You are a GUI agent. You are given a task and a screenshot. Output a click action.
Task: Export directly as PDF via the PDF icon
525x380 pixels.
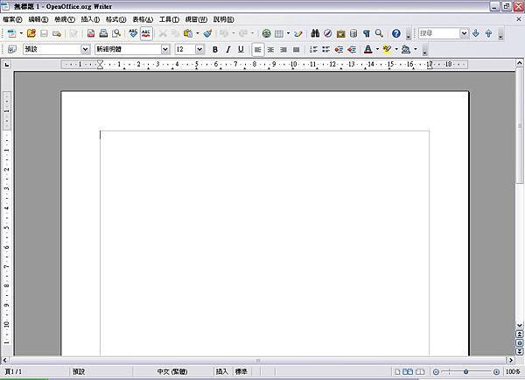[91, 33]
